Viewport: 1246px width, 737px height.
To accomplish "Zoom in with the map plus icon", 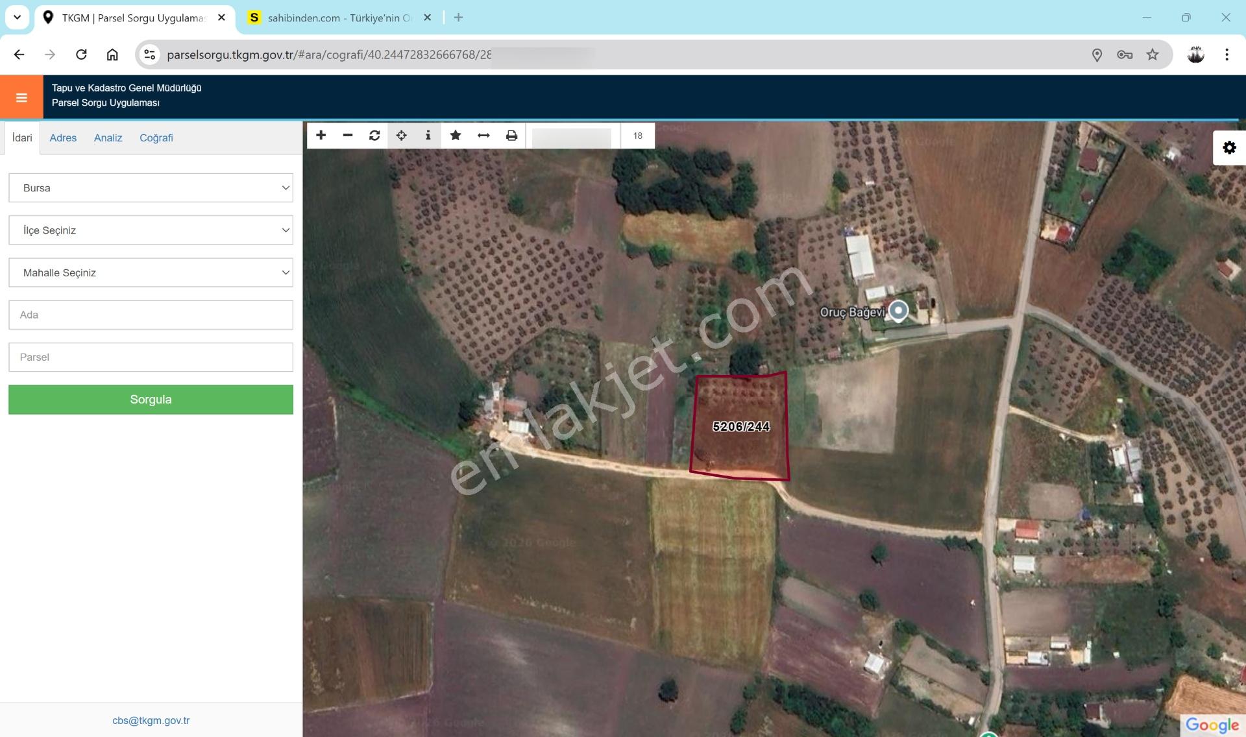I will pos(321,136).
